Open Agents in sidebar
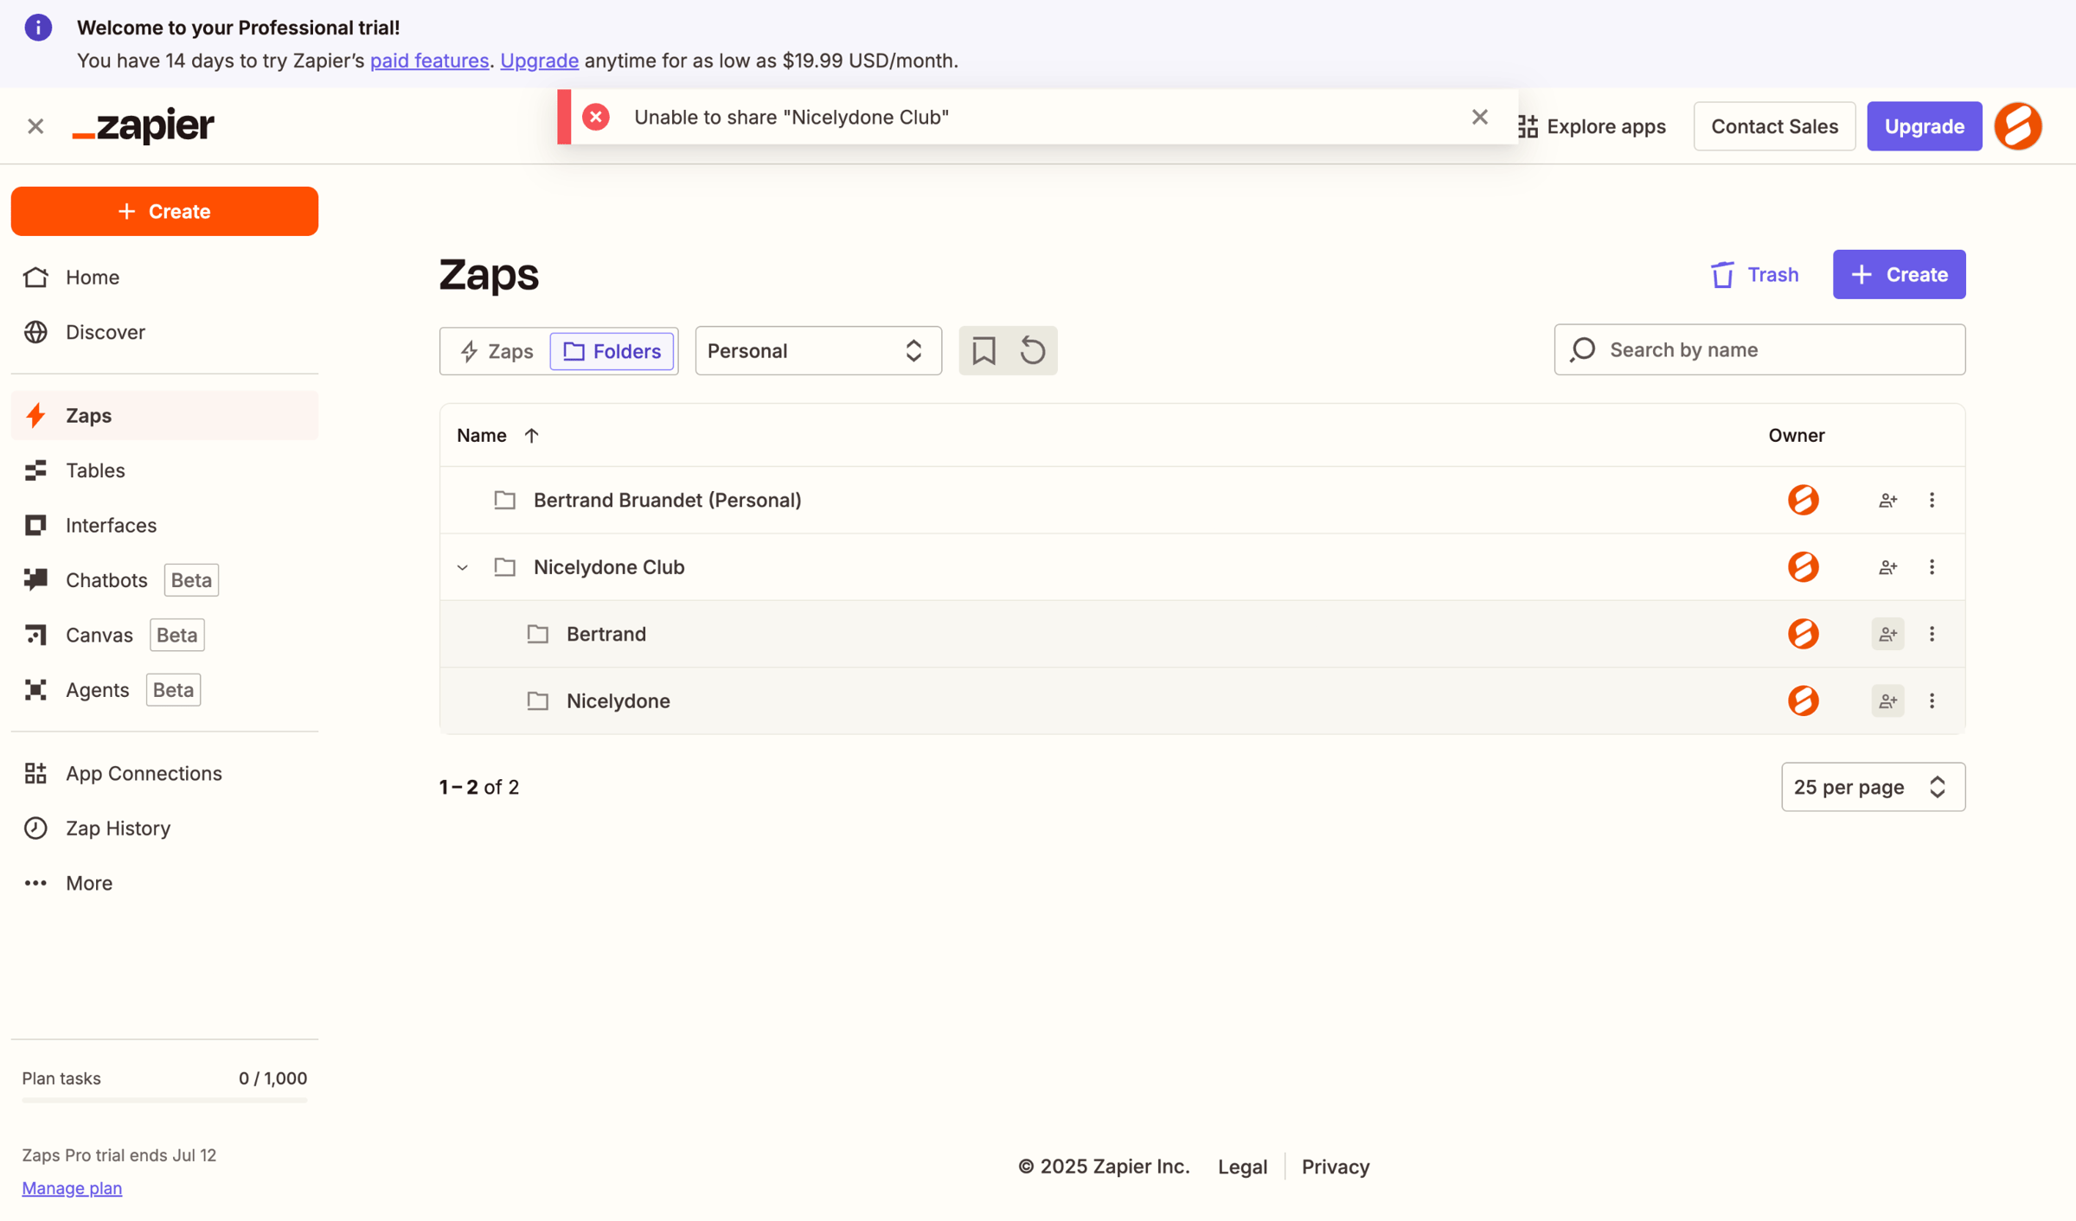The width and height of the screenshot is (2076, 1221). coord(164,690)
